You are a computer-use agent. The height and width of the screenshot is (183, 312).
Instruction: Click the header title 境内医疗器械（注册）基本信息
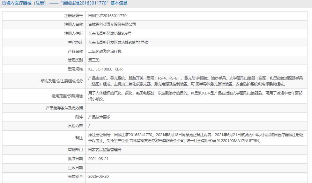pyautogui.click(x=67, y=3)
